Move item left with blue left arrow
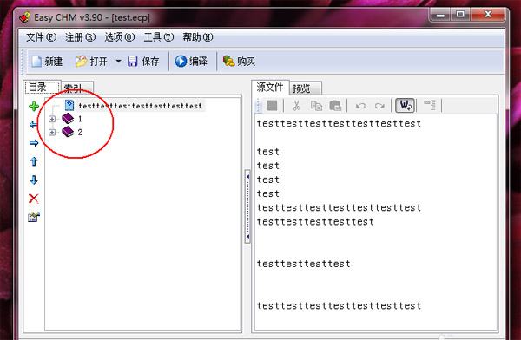This screenshot has height=340, width=521. (34, 125)
